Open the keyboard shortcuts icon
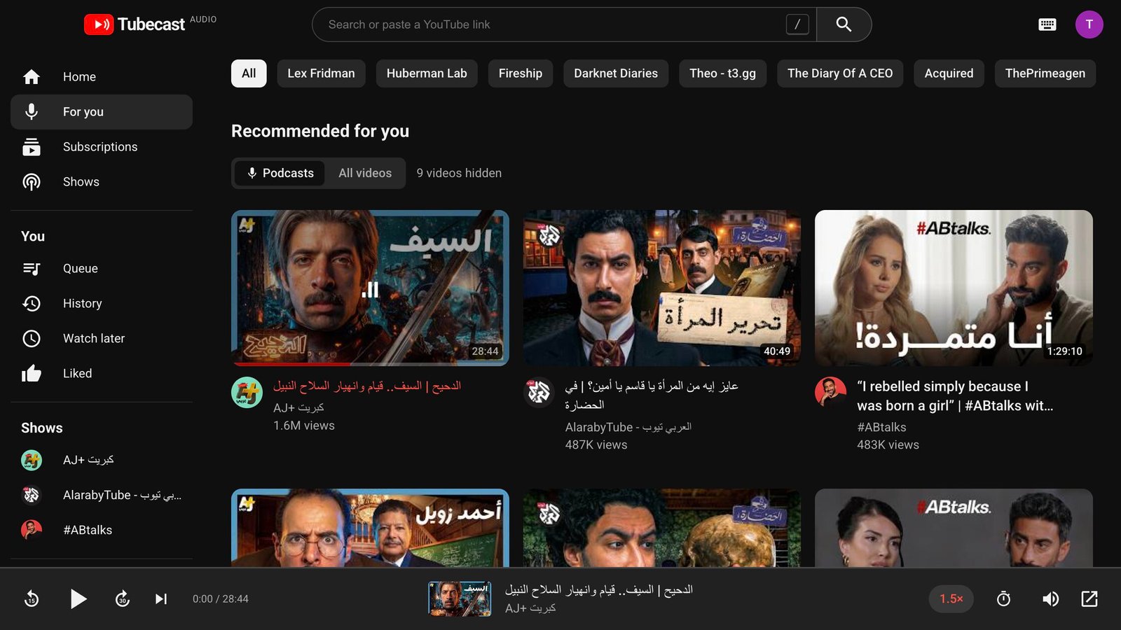This screenshot has width=1121, height=630. click(1047, 24)
